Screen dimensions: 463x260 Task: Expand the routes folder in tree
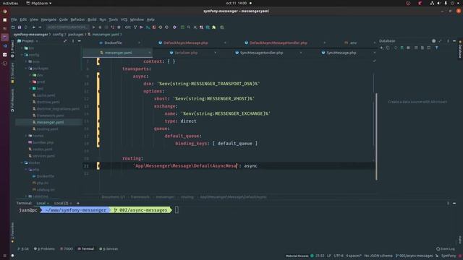pyautogui.click(x=26, y=136)
